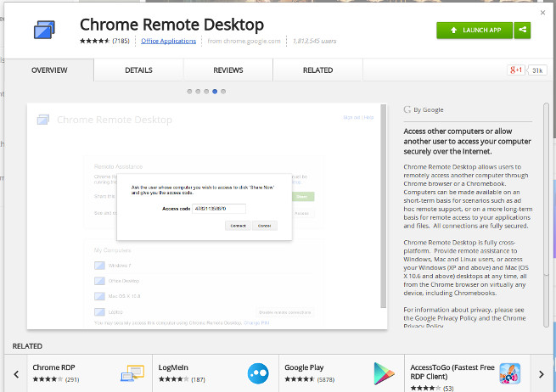The width and height of the screenshot is (556, 392).
Task: Select the first screenshot carousel dot
Action: point(189,92)
